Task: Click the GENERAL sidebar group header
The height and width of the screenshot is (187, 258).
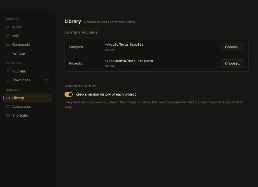Action: point(13,90)
